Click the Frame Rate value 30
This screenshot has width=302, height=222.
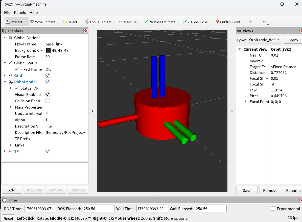click(48, 57)
